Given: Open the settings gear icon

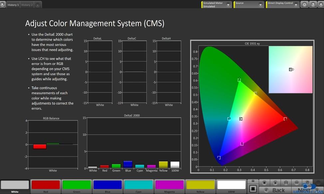Looking at the screenshot, I should coord(304,4).
